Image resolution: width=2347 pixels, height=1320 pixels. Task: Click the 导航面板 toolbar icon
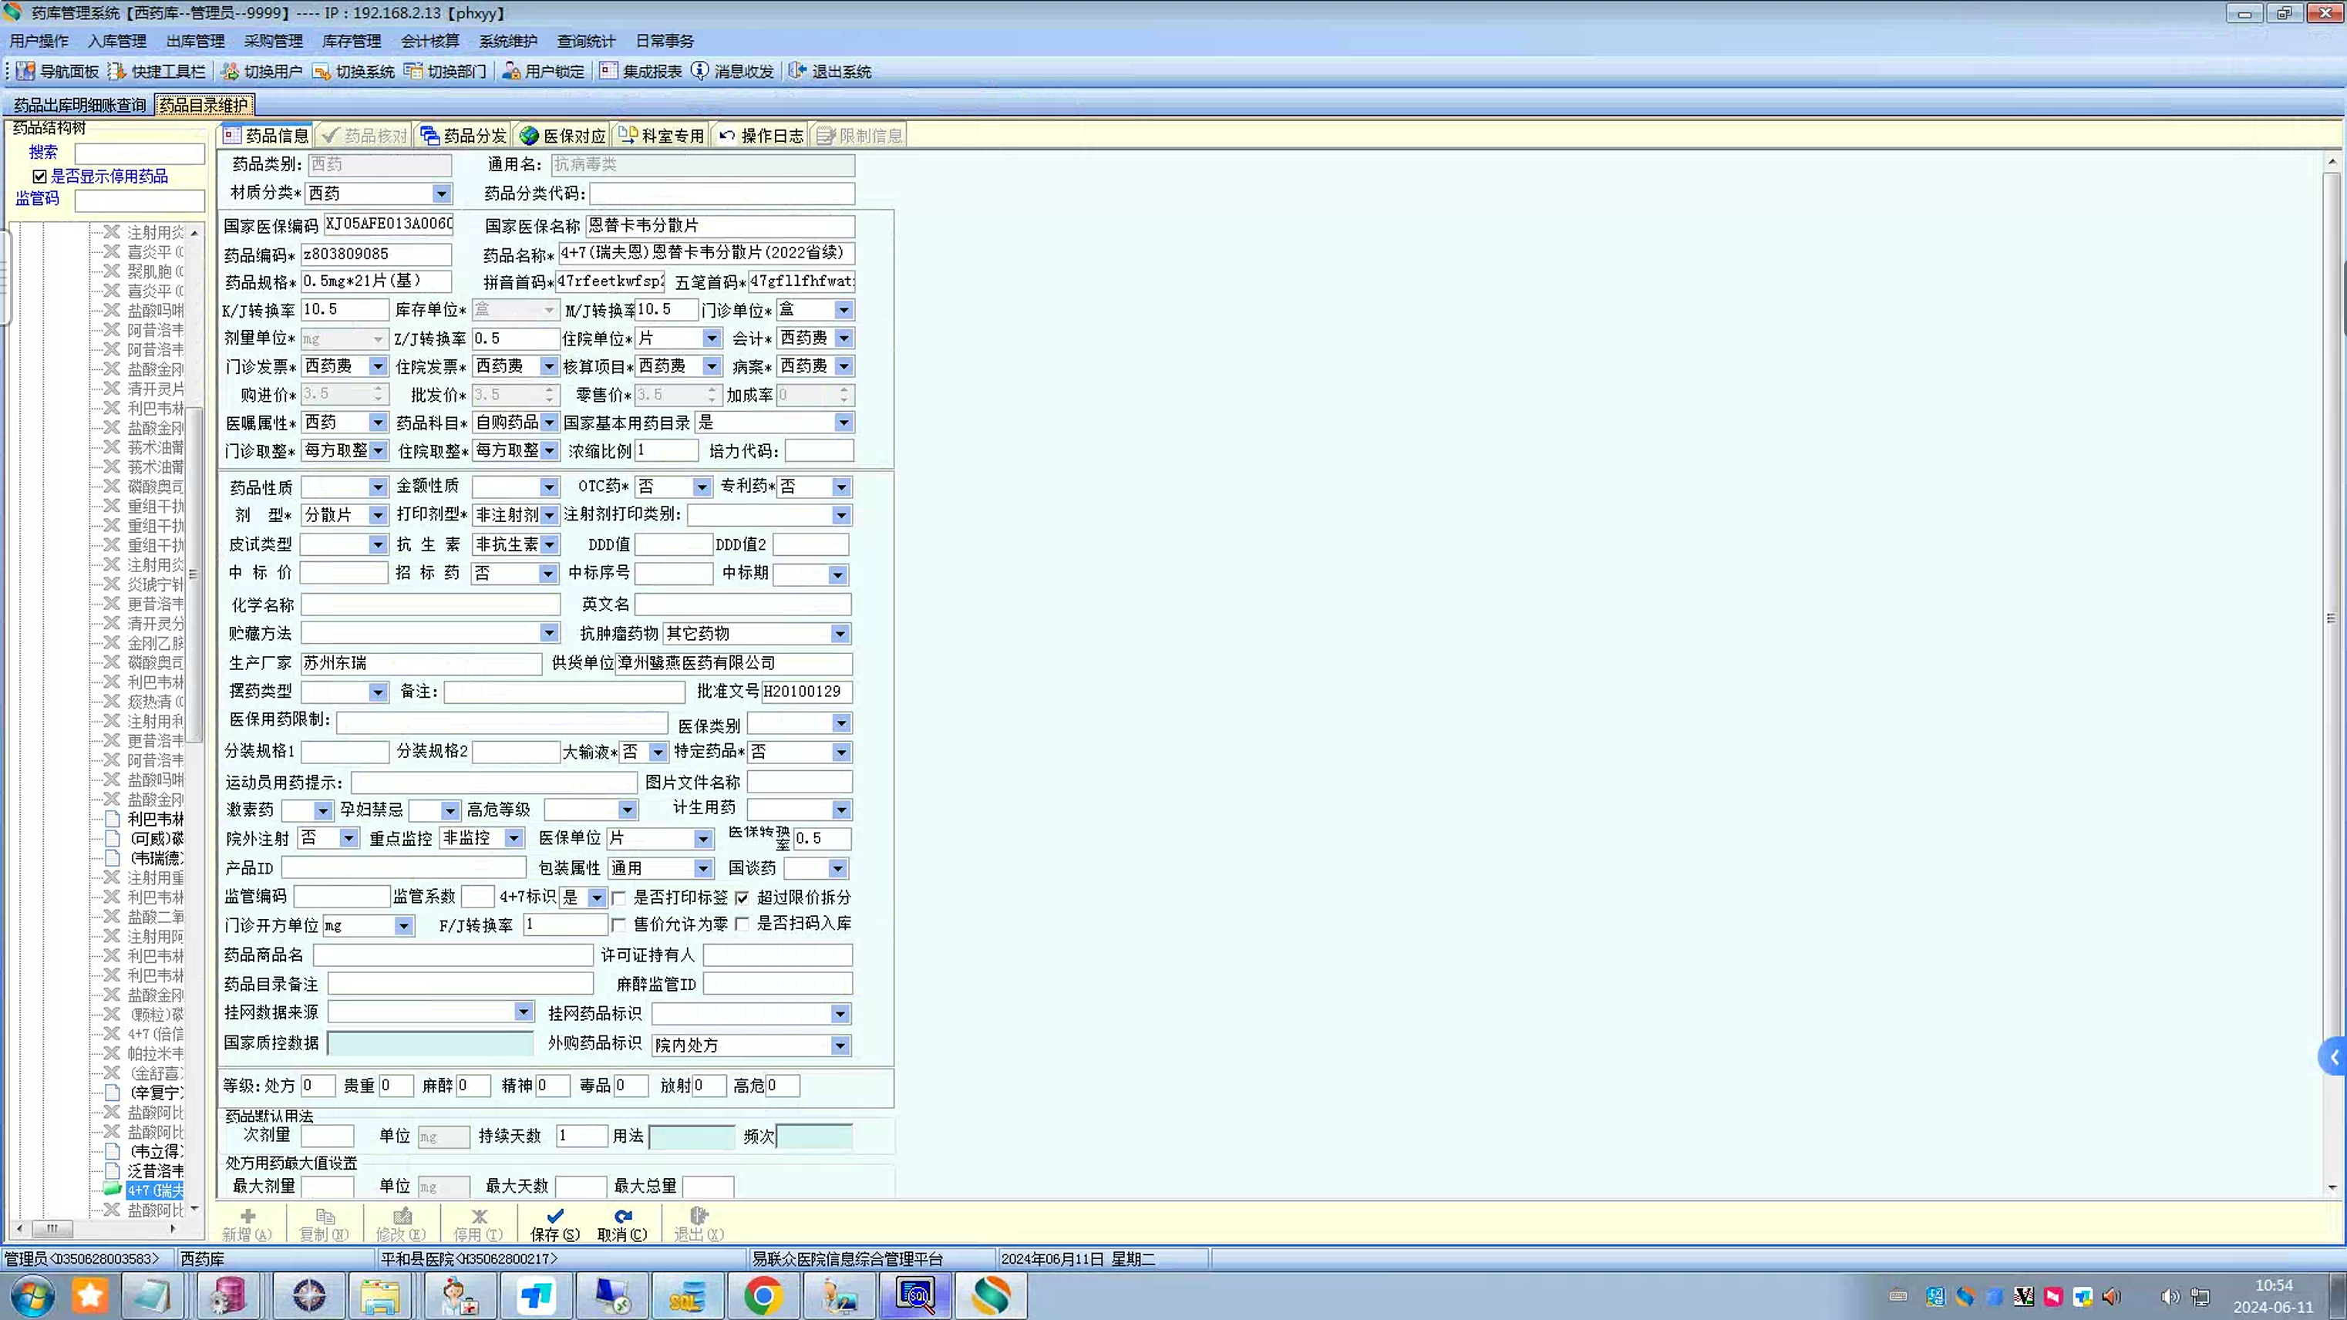click(x=25, y=71)
